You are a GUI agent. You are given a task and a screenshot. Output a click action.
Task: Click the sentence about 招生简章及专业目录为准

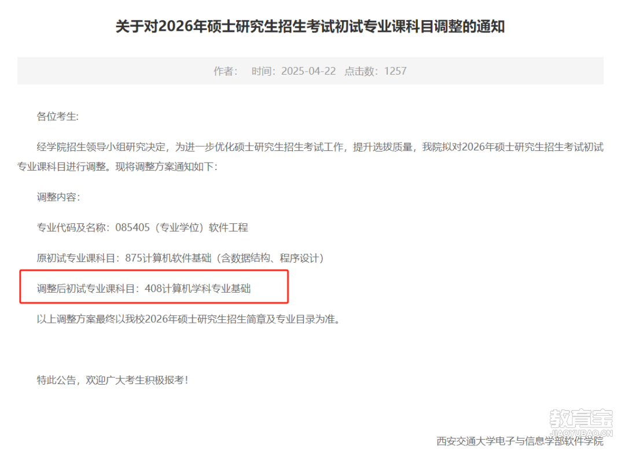tap(188, 319)
